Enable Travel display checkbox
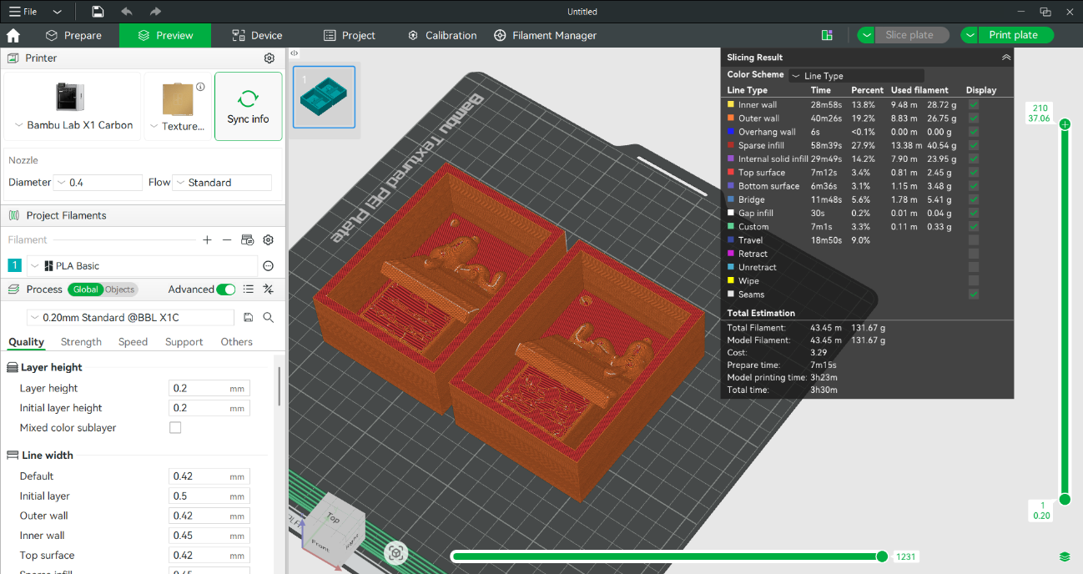 (974, 240)
